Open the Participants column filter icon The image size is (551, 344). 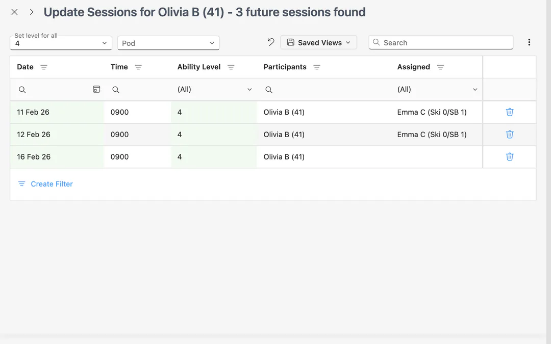click(x=317, y=67)
